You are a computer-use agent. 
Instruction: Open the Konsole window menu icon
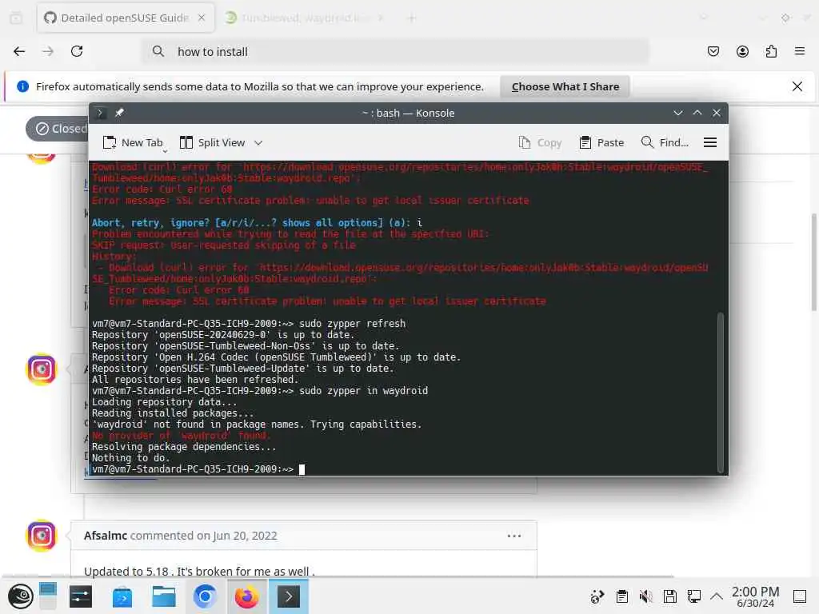point(100,113)
